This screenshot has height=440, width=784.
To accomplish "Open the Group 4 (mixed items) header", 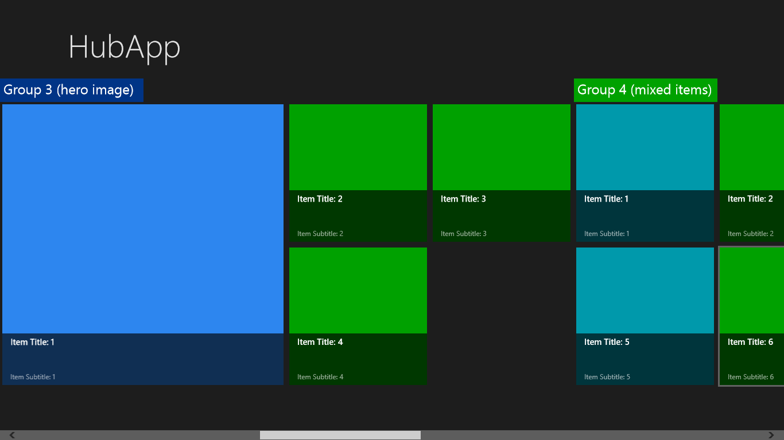I will tap(646, 90).
